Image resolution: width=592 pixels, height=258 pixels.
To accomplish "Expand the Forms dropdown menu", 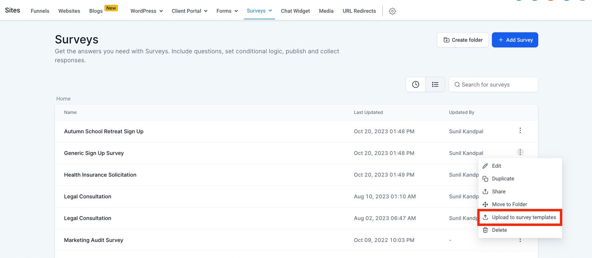I will [x=227, y=11].
